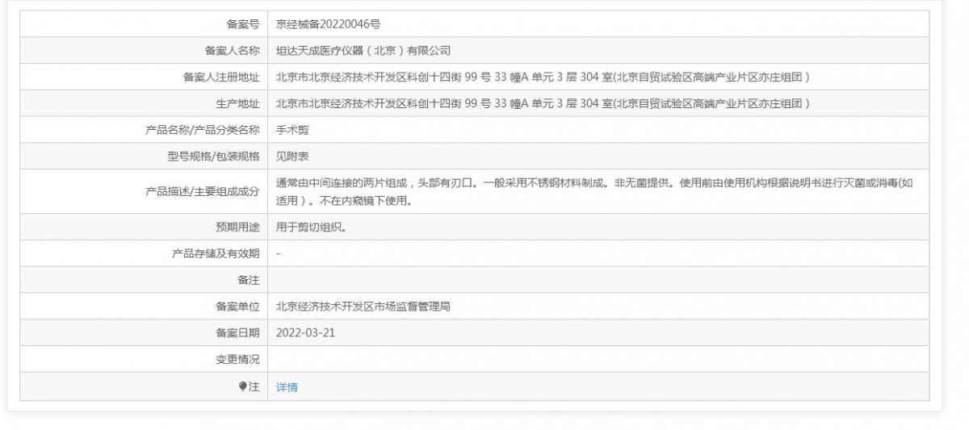Click the 备案人名称 label
The image size is (969, 430).
coord(233,51)
